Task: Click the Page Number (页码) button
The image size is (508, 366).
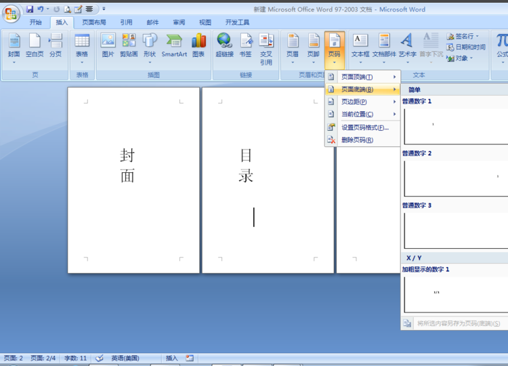Action: tap(335, 49)
